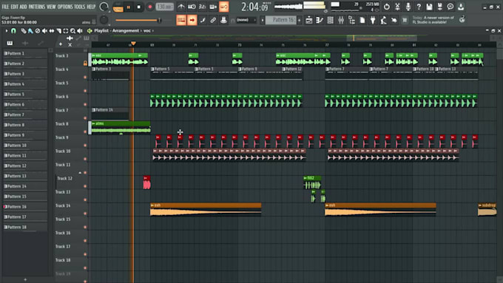Select the playlist slip tool

tap(52, 31)
